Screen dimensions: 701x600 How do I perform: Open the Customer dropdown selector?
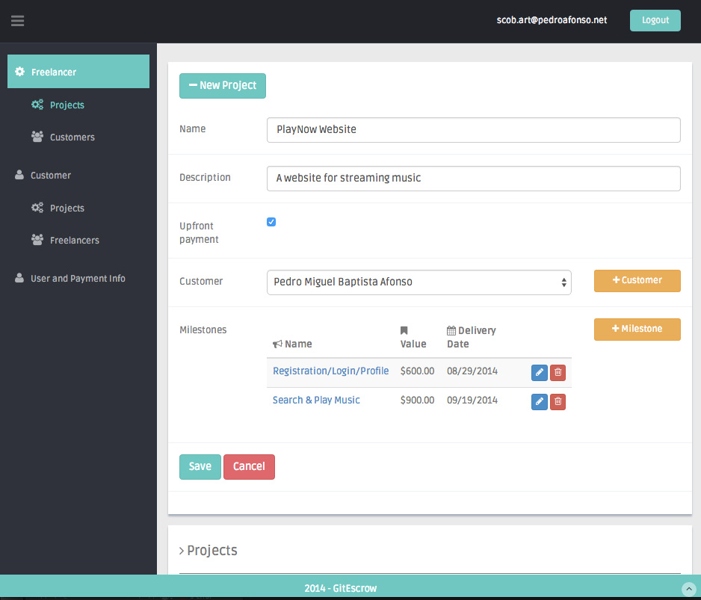click(419, 282)
